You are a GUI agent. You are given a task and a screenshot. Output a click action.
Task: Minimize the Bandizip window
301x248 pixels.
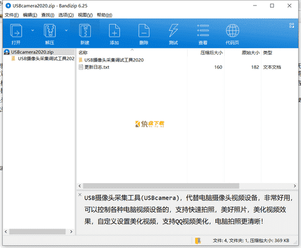255,6
